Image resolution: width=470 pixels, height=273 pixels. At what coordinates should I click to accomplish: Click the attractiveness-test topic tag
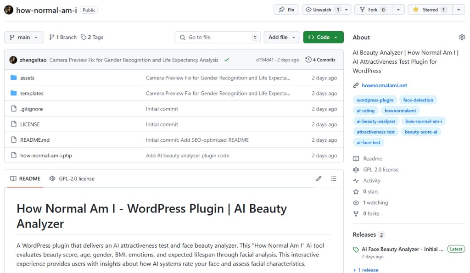pos(375,132)
